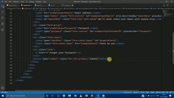Open Task View from taskbar
This screenshot has height=98, width=174.
tap(52, 96)
